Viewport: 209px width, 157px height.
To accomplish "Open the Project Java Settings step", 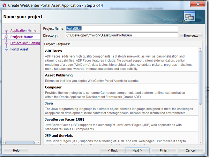I will click(25, 43).
